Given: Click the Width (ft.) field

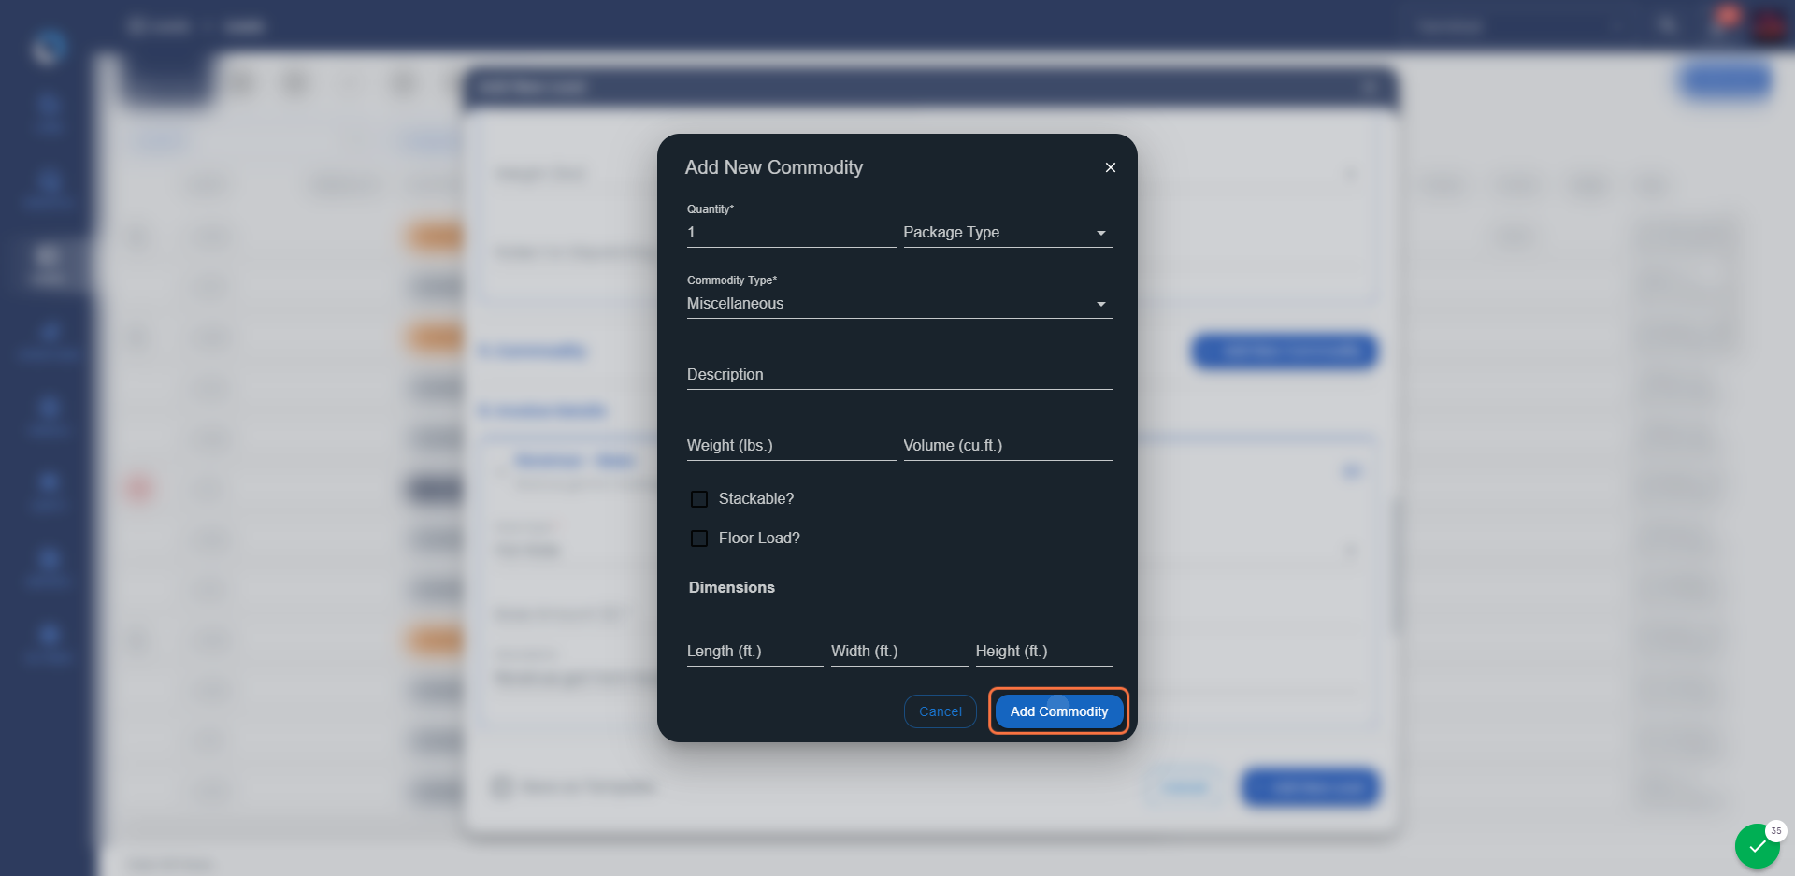Looking at the screenshot, I should coord(899,652).
